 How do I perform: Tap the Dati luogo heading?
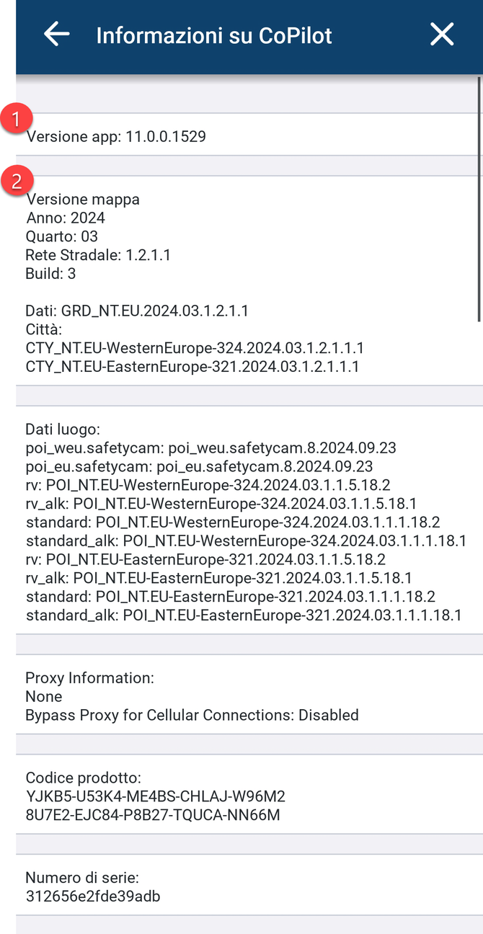[62, 430]
